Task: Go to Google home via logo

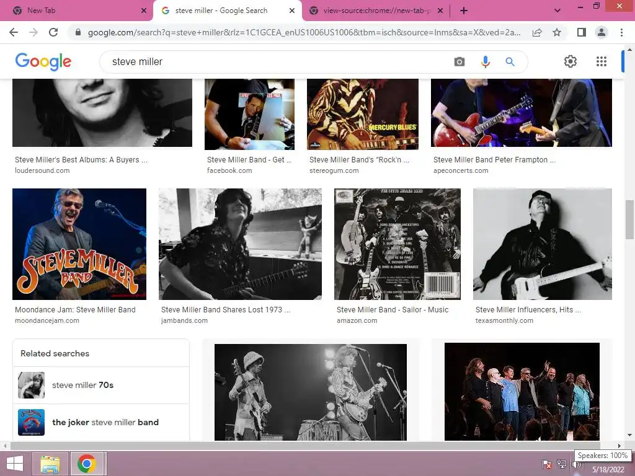Action: pos(43,61)
